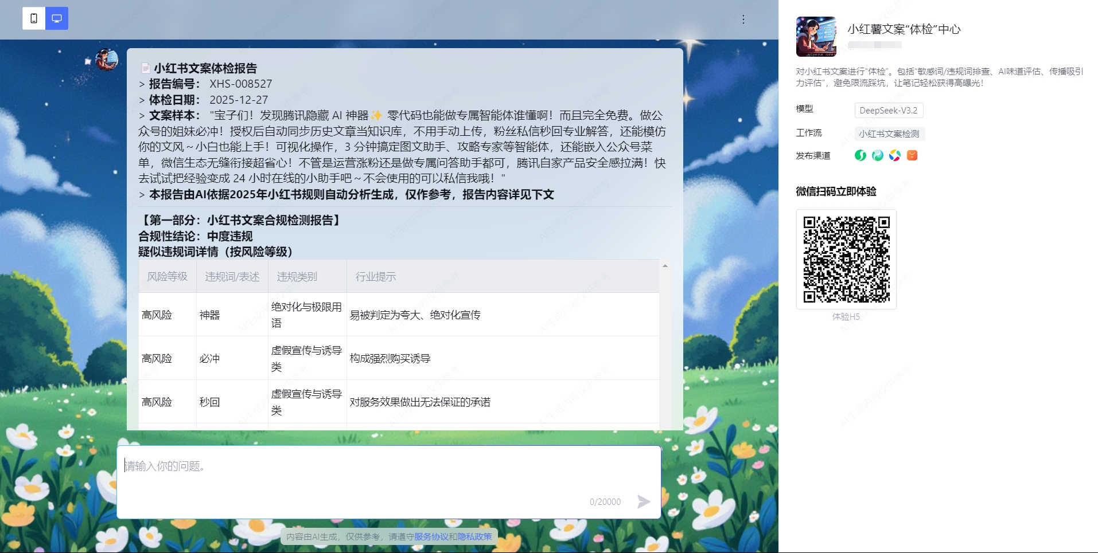The width and height of the screenshot is (1098, 553).
Task: Click the 绝对化与极限用语 category cell
Action: [307, 315]
